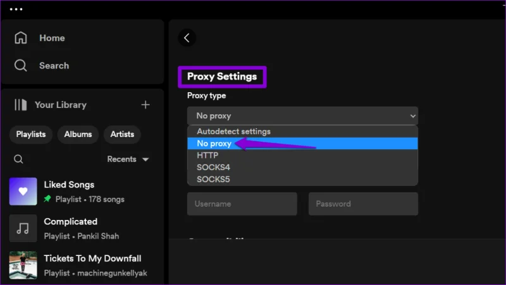Select the Complicated playlist title
Viewport: 506px width, 285px height.
pos(71,221)
